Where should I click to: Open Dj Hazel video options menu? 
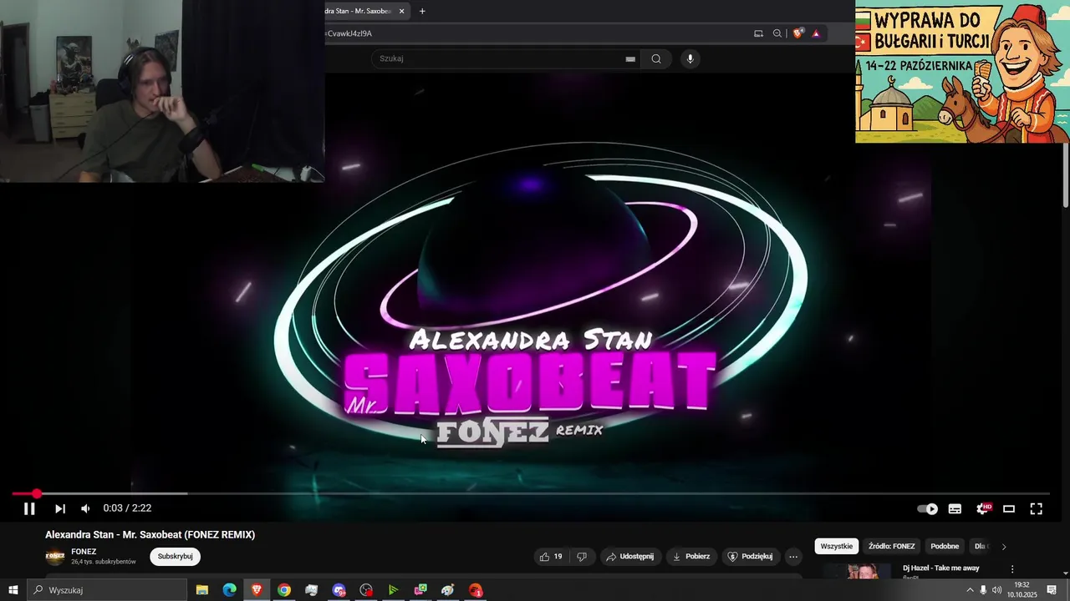(x=1012, y=569)
